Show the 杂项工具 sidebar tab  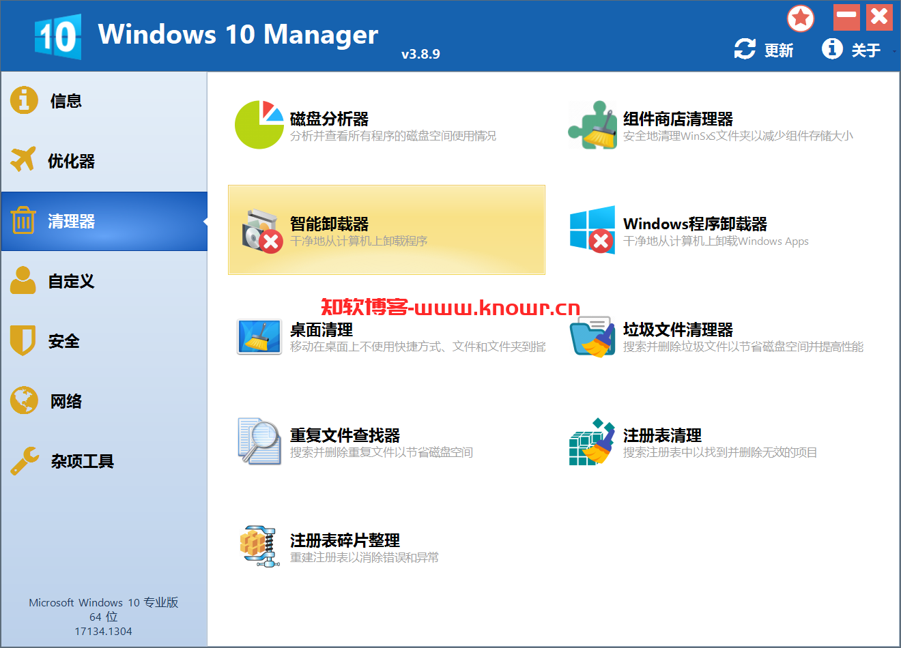pyautogui.click(x=104, y=461)
